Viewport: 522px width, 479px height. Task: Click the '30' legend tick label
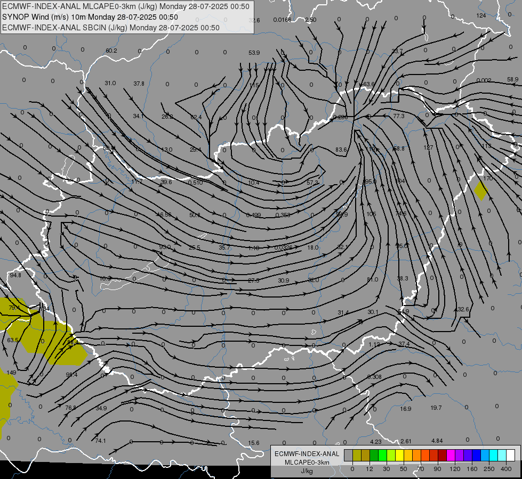click(387, 469)
